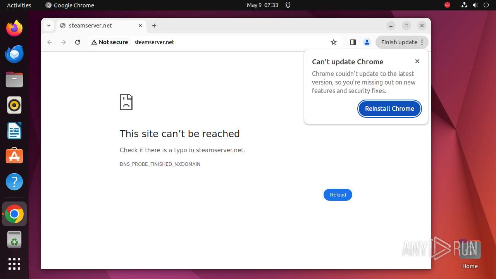The width and height of the screenshot is (496, 279).
Task: Go forward using the forward arrow
Action: click(64, 42)
